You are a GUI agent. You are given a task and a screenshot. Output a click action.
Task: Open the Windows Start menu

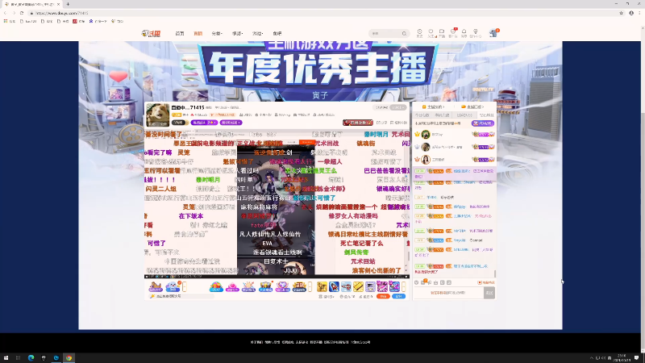(x=6, y=358)
